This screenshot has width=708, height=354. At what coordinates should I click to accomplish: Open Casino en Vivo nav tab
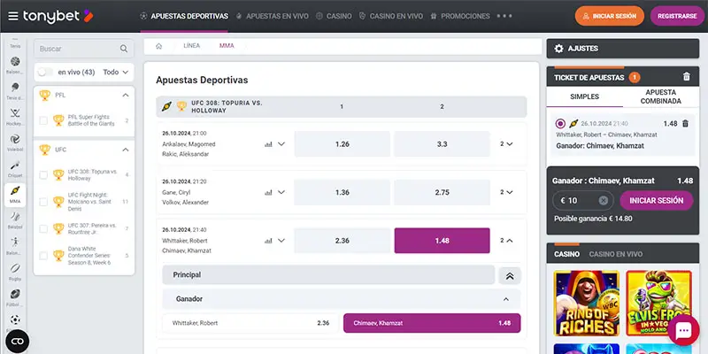(391, 16)
